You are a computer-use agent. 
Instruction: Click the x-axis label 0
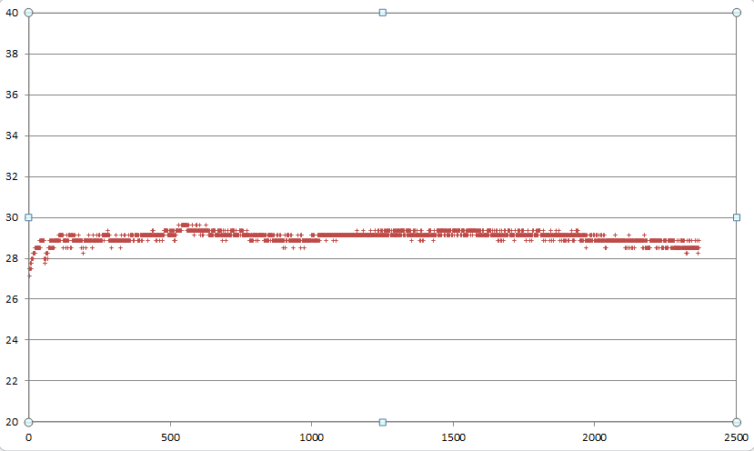click(29, 437)
